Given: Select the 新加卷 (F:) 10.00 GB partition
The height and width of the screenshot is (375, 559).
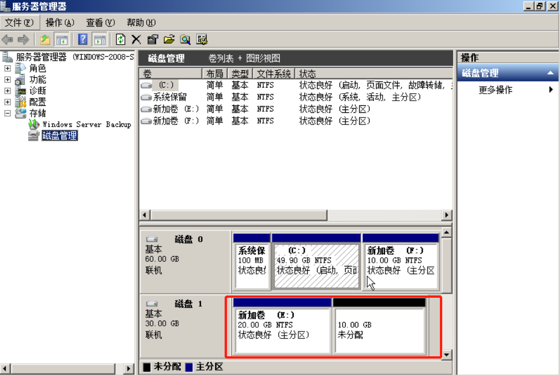Looking at the screenshot, I should tap(400, 262).
